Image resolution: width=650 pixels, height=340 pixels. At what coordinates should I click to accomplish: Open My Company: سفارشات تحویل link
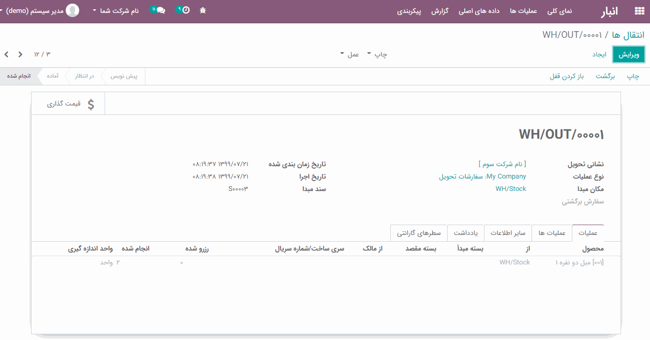[483, 176]
